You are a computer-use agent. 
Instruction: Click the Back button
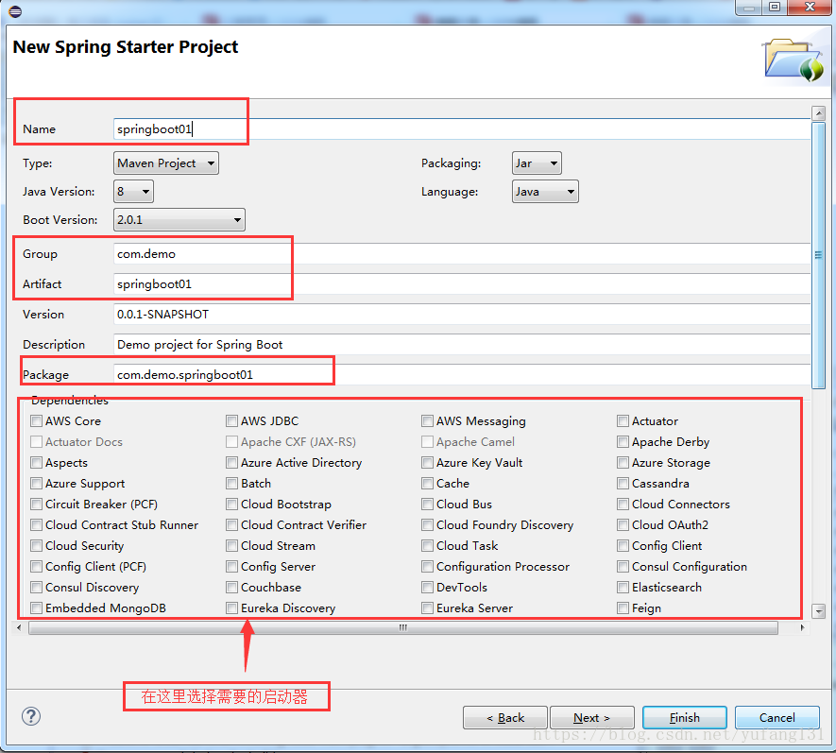click(504, 718)
